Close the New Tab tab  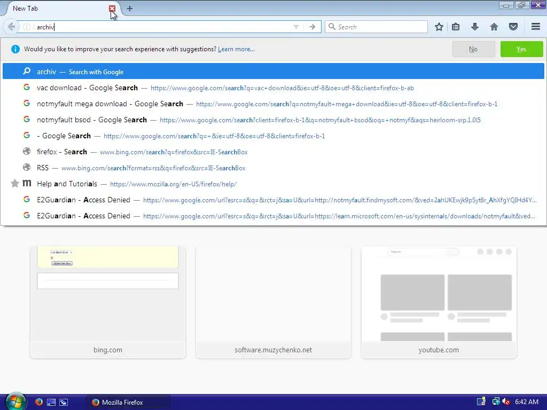[112, 9]
